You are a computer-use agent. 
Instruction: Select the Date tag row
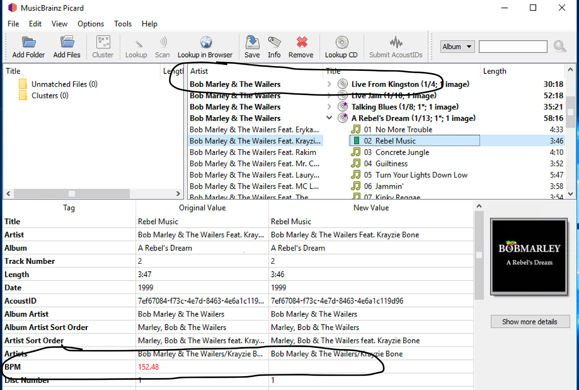click(238, 287)
